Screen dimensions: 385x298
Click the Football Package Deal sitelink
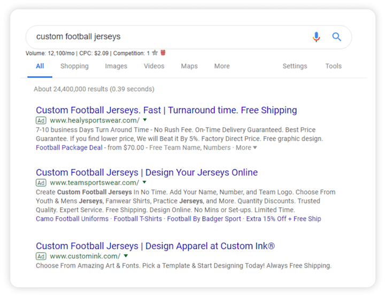tap(69, 147)
